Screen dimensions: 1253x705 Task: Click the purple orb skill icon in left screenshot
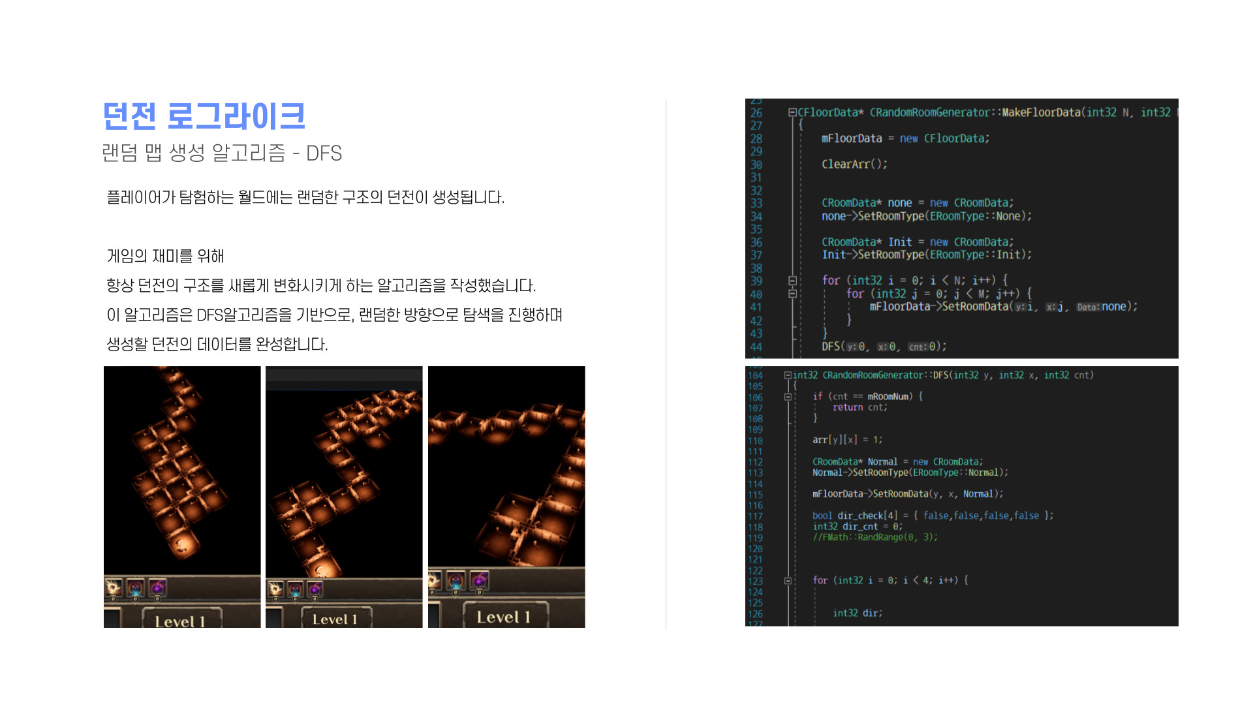[157, 588]
